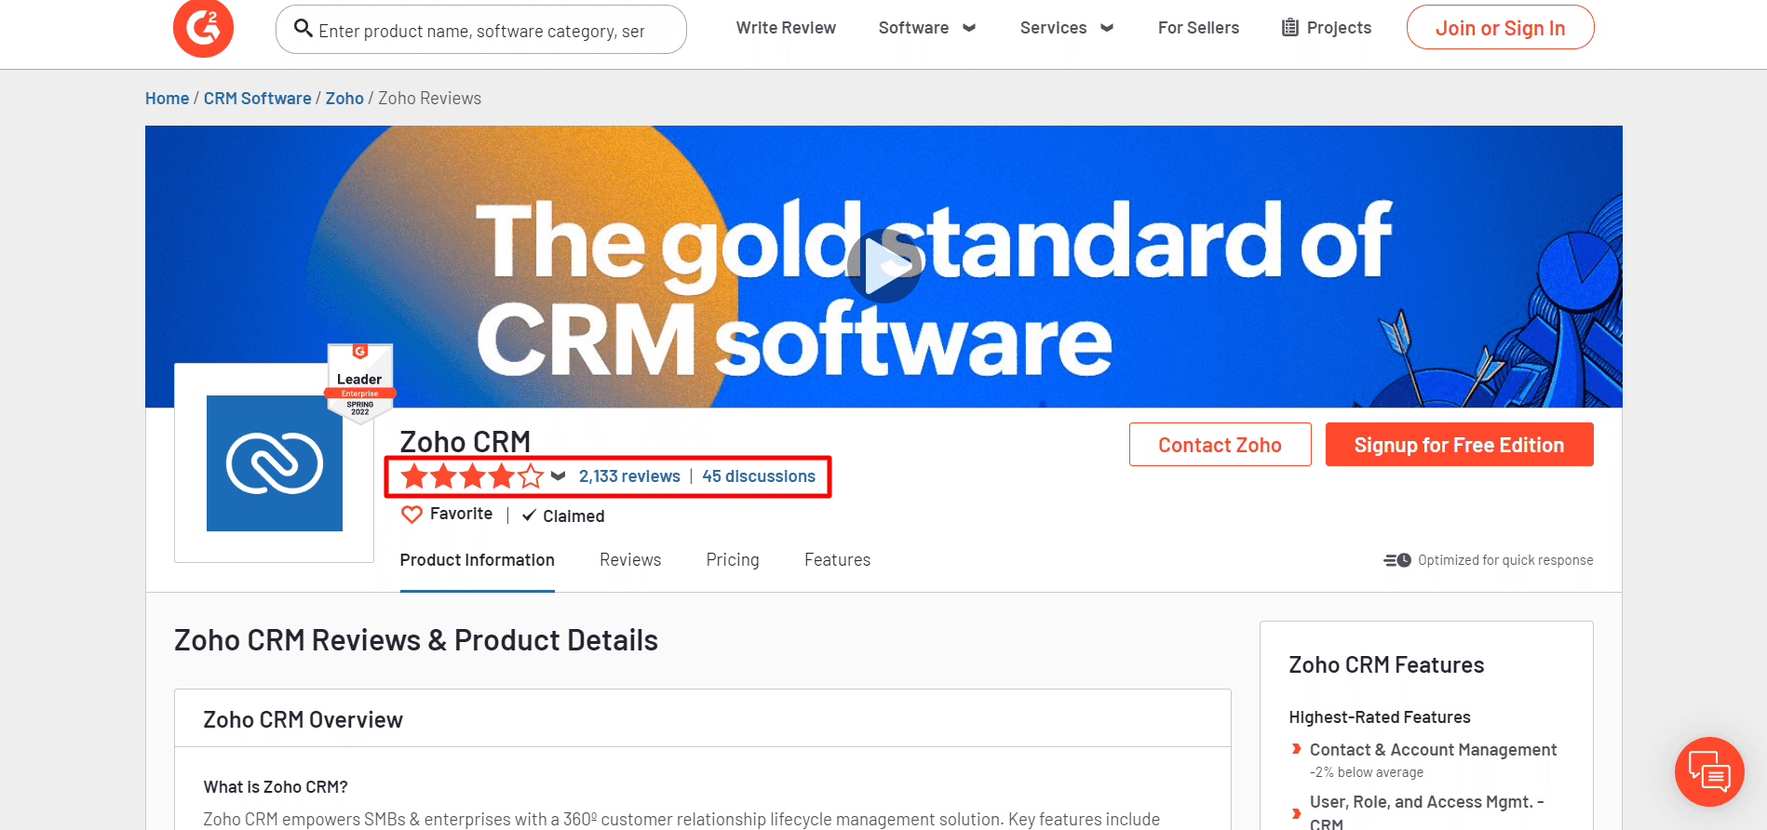
Task: Click the Join or Sign In button
Action: (1500, 28)
